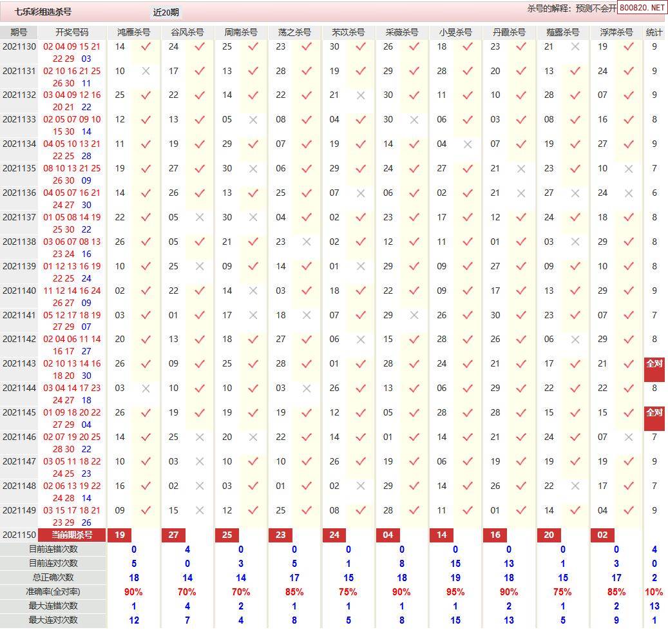
Task: Click the X mark for 谷风 in row 2021149
Action: pos(200,511)
